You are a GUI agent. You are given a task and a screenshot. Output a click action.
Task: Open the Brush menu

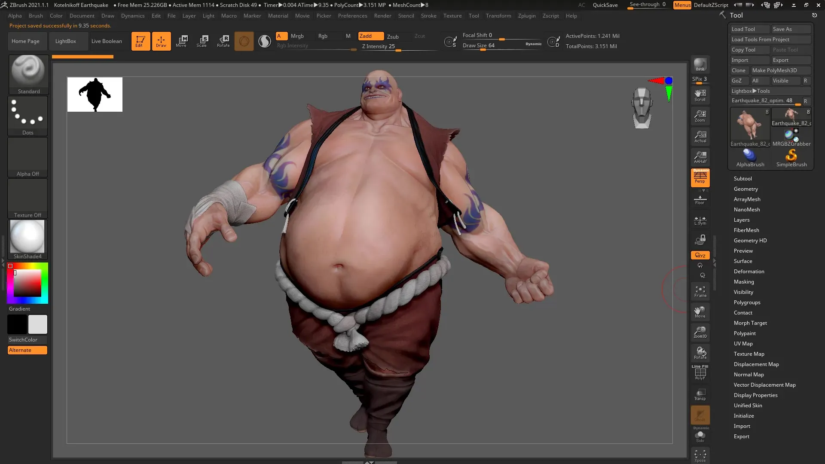(36, 16)
